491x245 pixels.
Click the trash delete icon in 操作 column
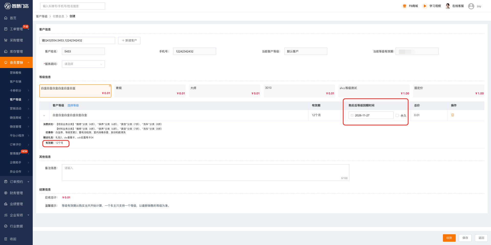coord(452,115)
